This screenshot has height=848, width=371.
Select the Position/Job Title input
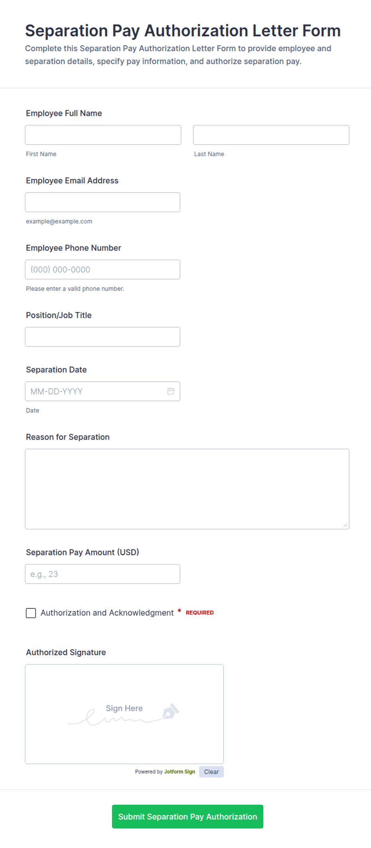coord(103,337)
